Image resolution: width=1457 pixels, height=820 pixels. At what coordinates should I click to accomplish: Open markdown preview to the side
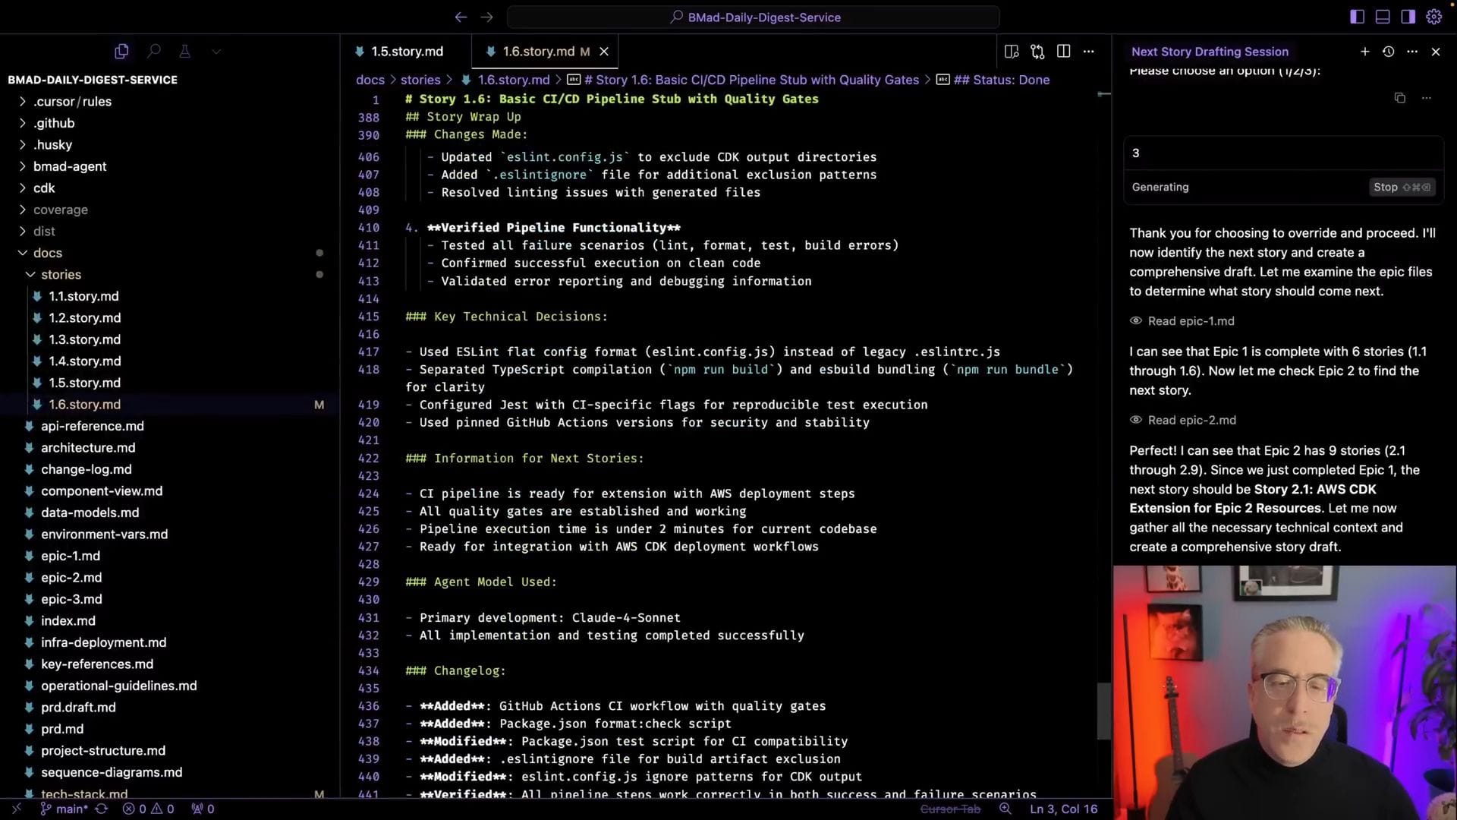(1012, 52)
